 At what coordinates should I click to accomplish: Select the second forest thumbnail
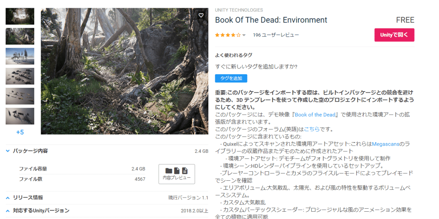(20, 36)
